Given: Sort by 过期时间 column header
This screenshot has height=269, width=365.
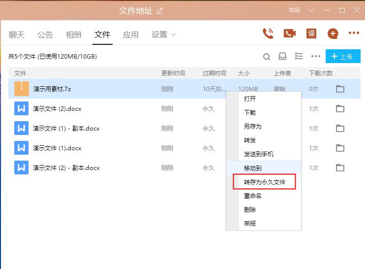Looking at the screenshot, I should [x=214, y=73].
